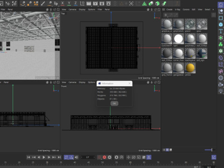Switch the coordinate system cube icon
224x168 pixels.
click(x=82, y=3)
